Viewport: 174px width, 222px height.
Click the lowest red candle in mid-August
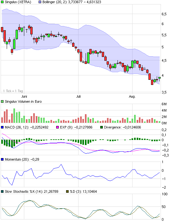[152, 82]
